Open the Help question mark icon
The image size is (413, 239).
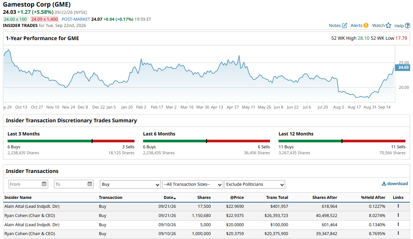click(408, 26)
